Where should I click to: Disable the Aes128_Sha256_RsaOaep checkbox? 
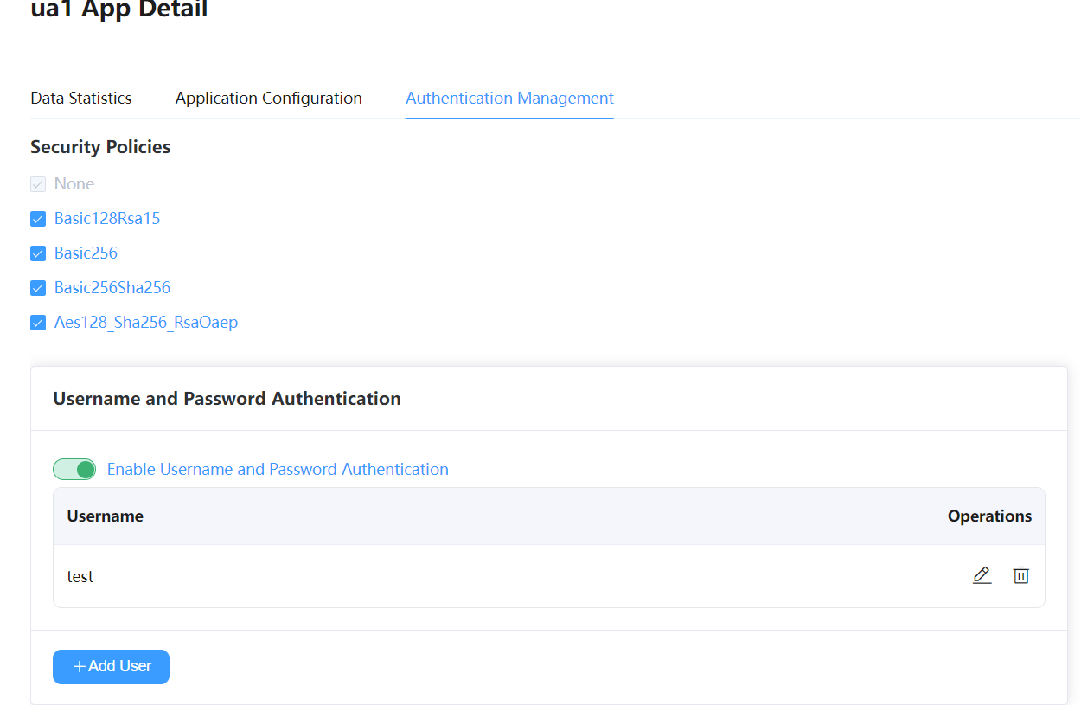(38, 323)
